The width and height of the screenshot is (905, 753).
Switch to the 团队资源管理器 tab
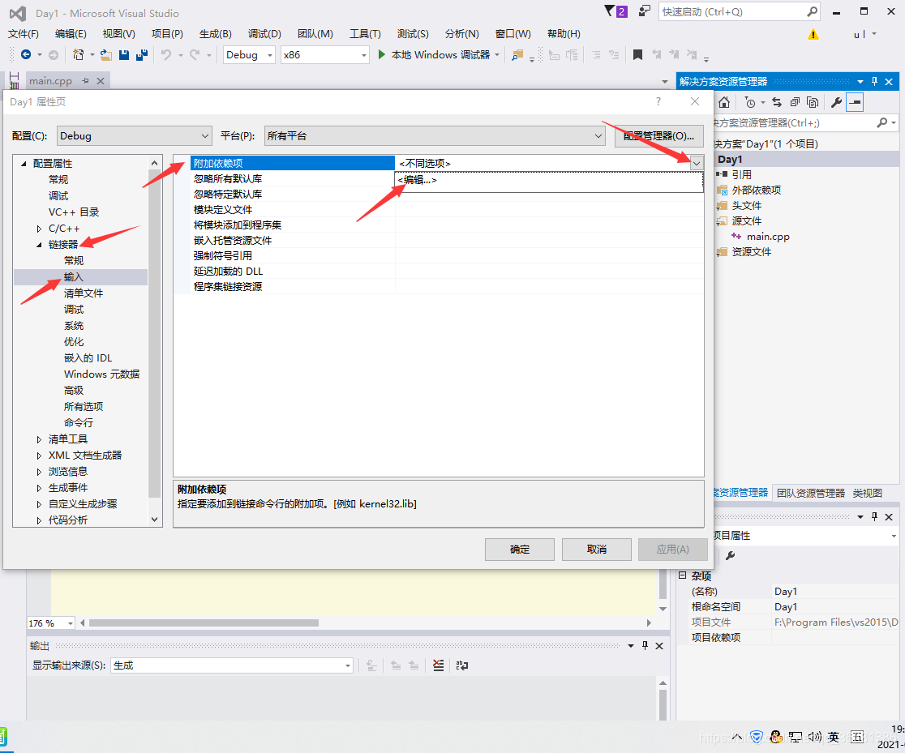[x=810, y=494]
